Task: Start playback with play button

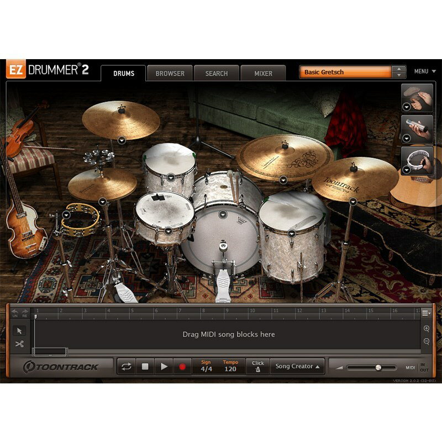Action: [164, 366]
